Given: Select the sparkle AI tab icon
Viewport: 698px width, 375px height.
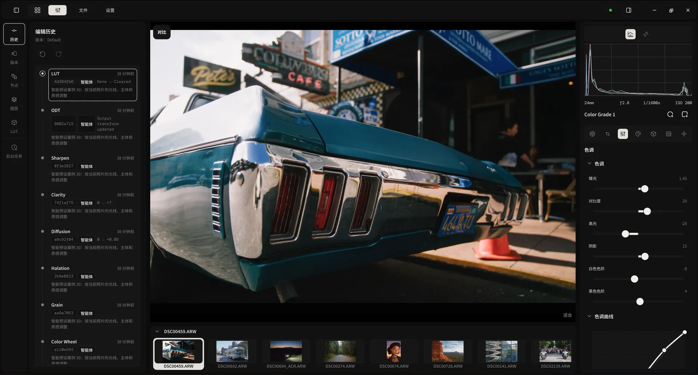Looking at the screenshot, I should tap(684, 134).
